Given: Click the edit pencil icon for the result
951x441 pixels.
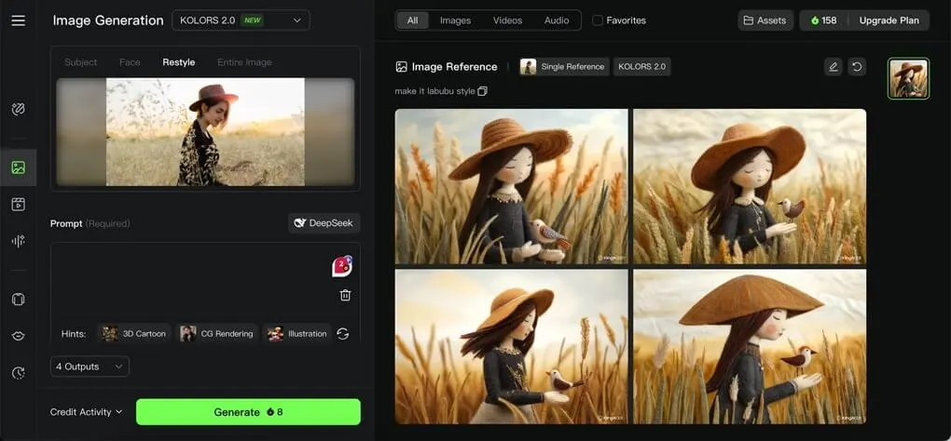Looking at the screenshot, I should click(x=834, y=67).
